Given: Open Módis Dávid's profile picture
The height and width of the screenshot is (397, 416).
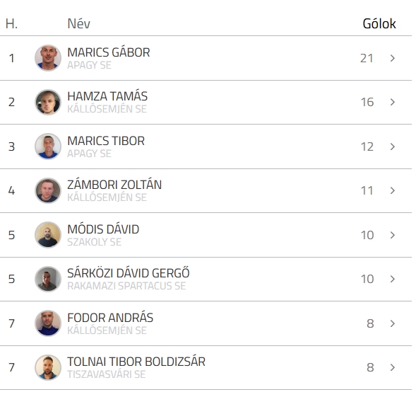Looking at the screenshot, I should [48, 235].
